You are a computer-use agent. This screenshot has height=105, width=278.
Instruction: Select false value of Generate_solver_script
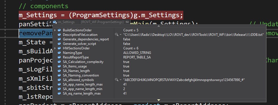(x=127, y=44)
